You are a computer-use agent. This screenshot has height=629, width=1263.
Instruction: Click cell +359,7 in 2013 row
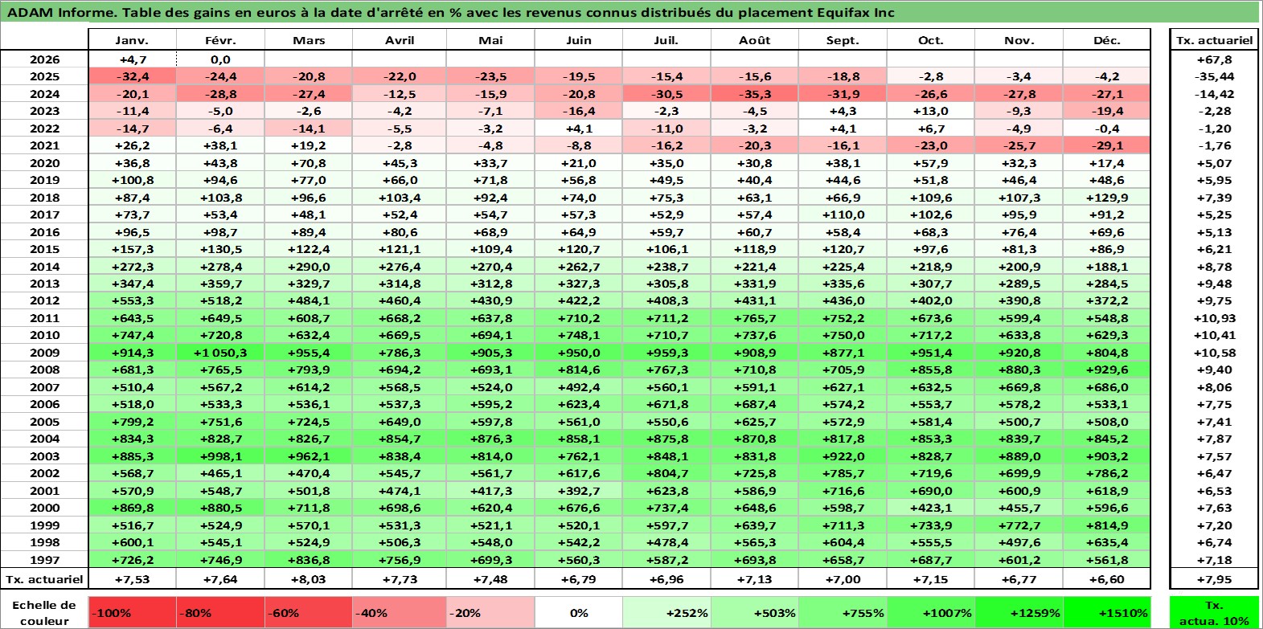click(220, 284)
